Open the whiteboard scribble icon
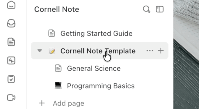Image resolution: width=199 pixels, height=109 pixels. (x=11, y=60)
